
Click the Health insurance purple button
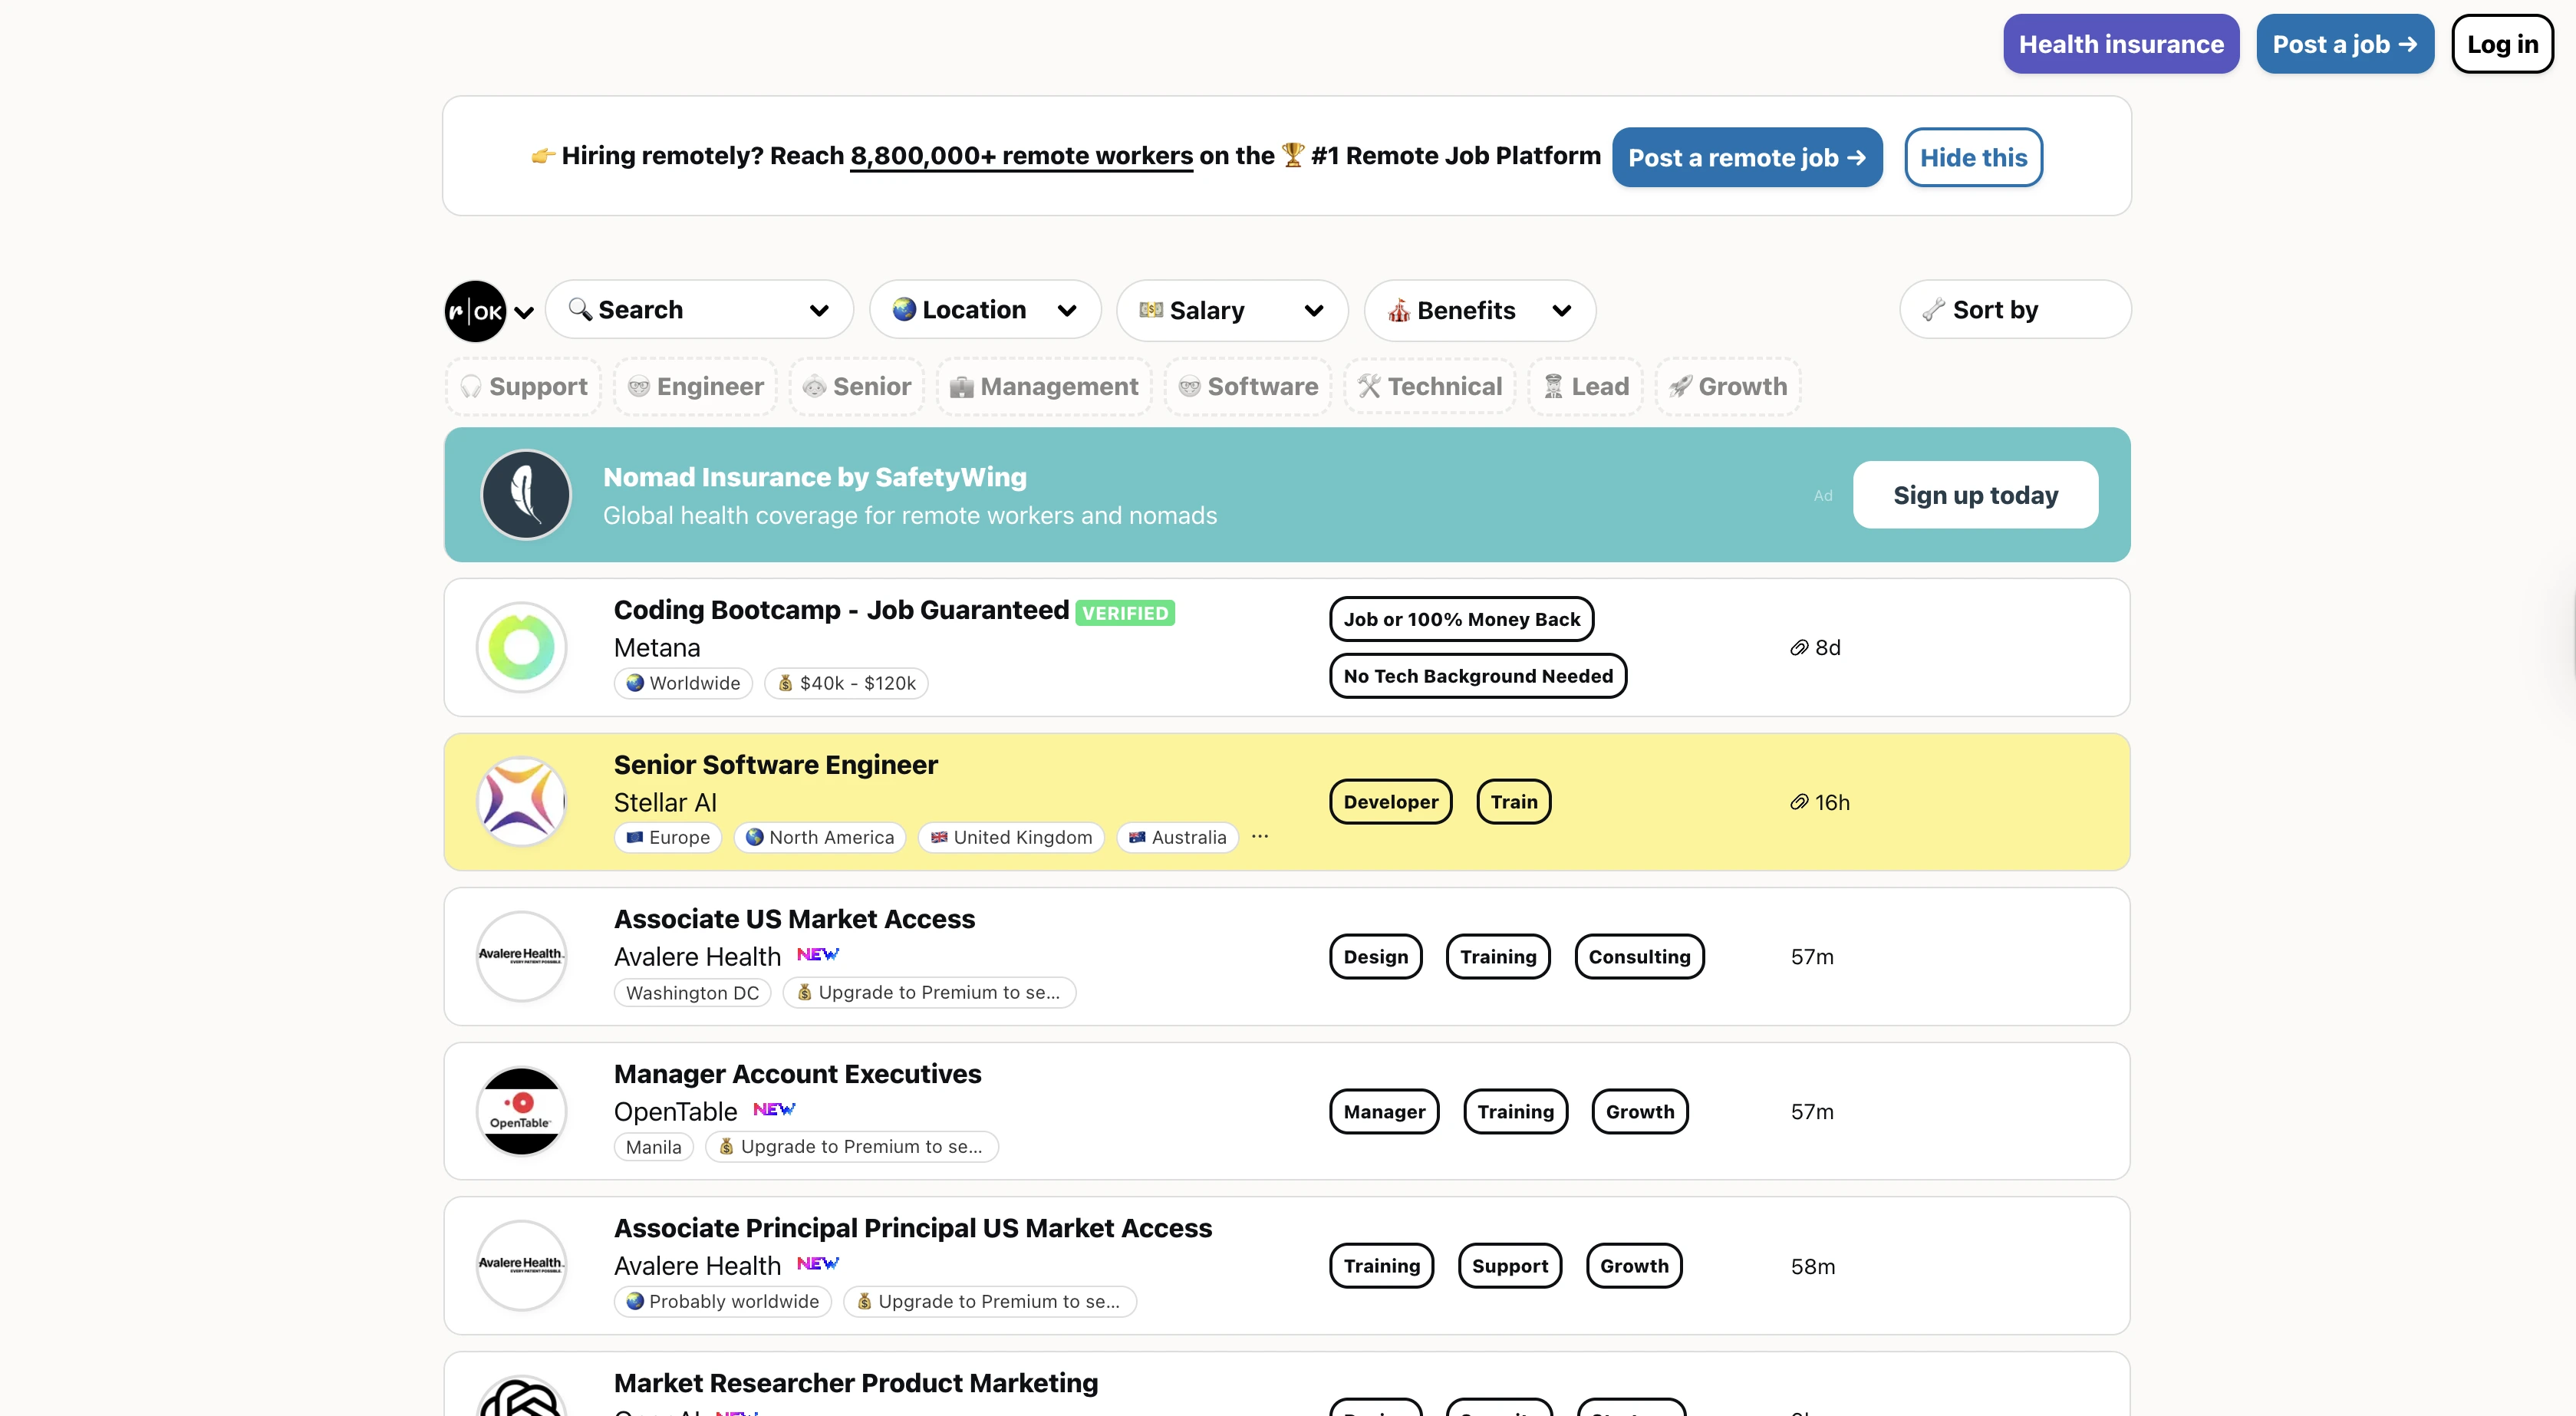(x=2120, y=44)
